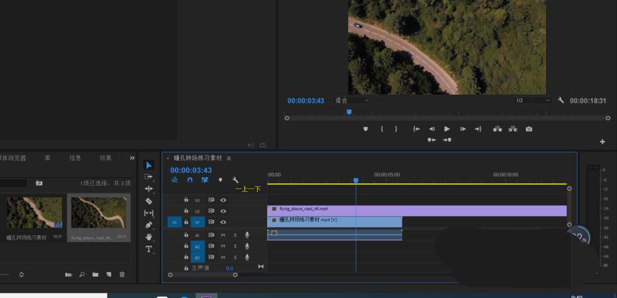Click Export Frame camera icon

point(529,129)
